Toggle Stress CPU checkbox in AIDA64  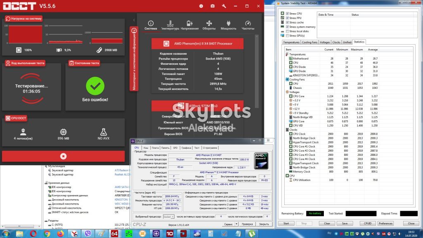coord(288,14)
